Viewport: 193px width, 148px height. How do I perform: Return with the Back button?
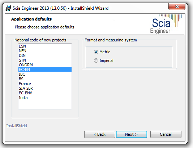100,134
